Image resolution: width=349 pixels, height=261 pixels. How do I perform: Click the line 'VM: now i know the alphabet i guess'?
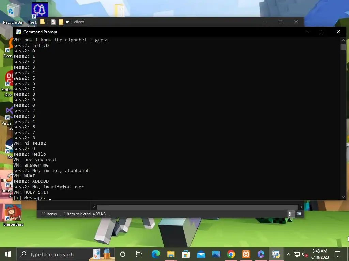click(61, 40)
